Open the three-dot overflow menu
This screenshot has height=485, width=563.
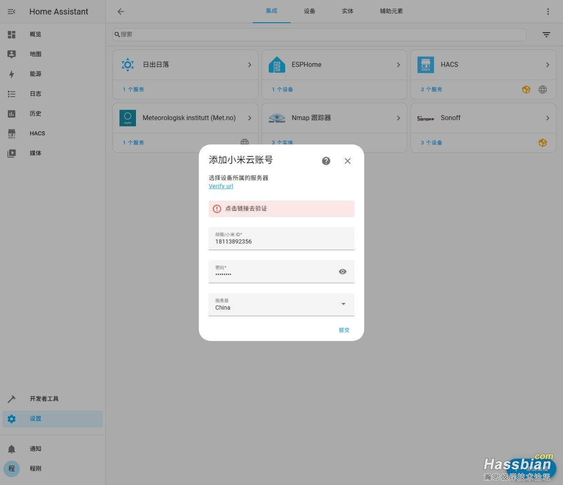point(548,12)
